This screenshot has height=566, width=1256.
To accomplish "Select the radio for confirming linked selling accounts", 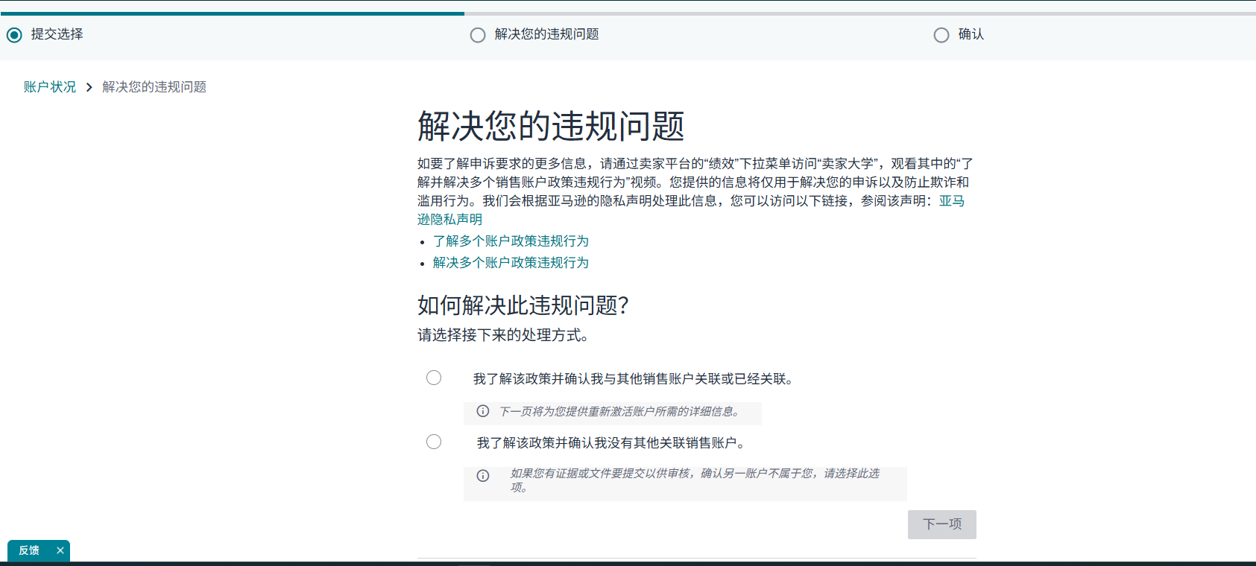I will pos(434,378).
